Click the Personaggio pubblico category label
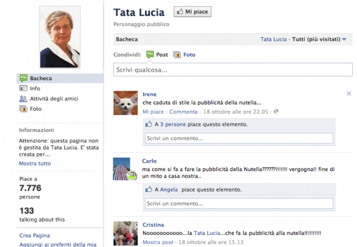 [x=141, y=24]
